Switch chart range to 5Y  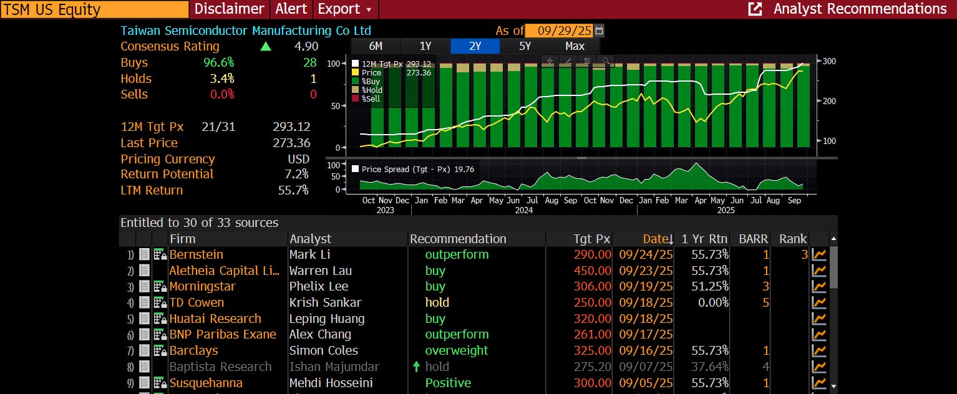pos(525,46)
